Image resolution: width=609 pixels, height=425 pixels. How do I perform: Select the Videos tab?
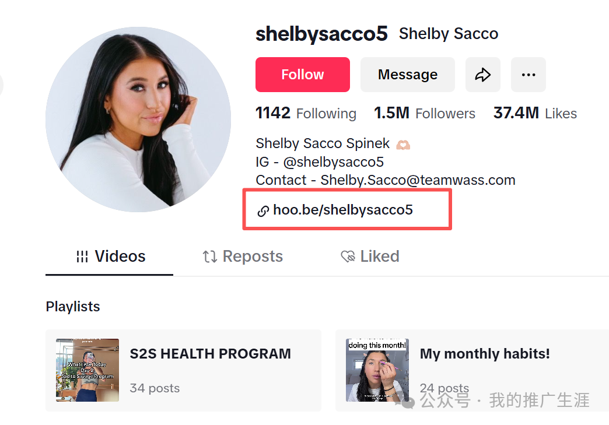click(111, 257)
